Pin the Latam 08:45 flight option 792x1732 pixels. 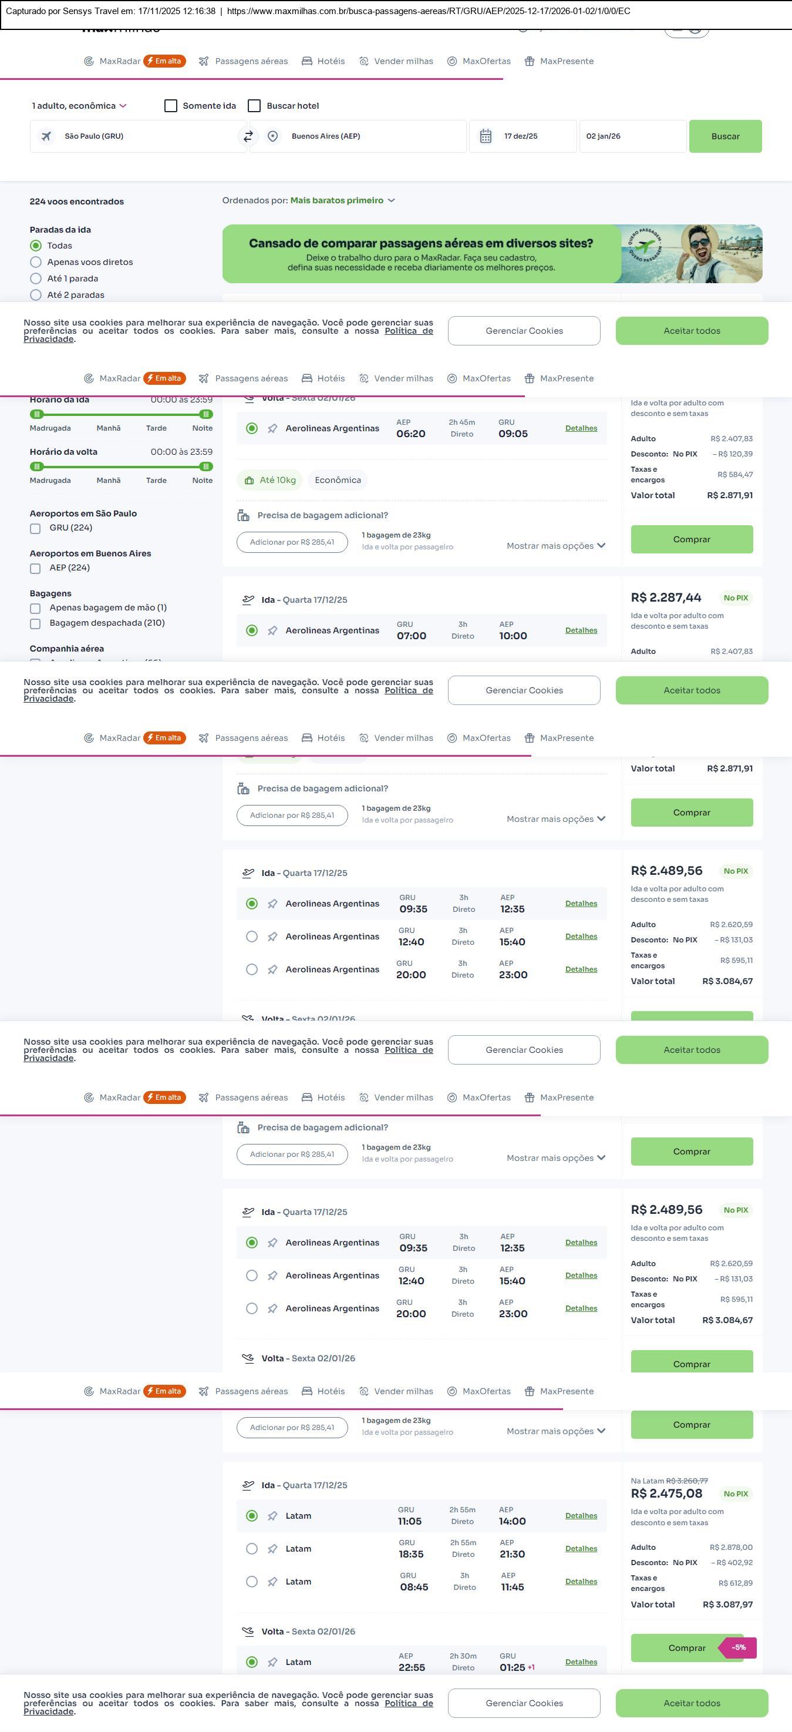click(x=273, y=1582)
